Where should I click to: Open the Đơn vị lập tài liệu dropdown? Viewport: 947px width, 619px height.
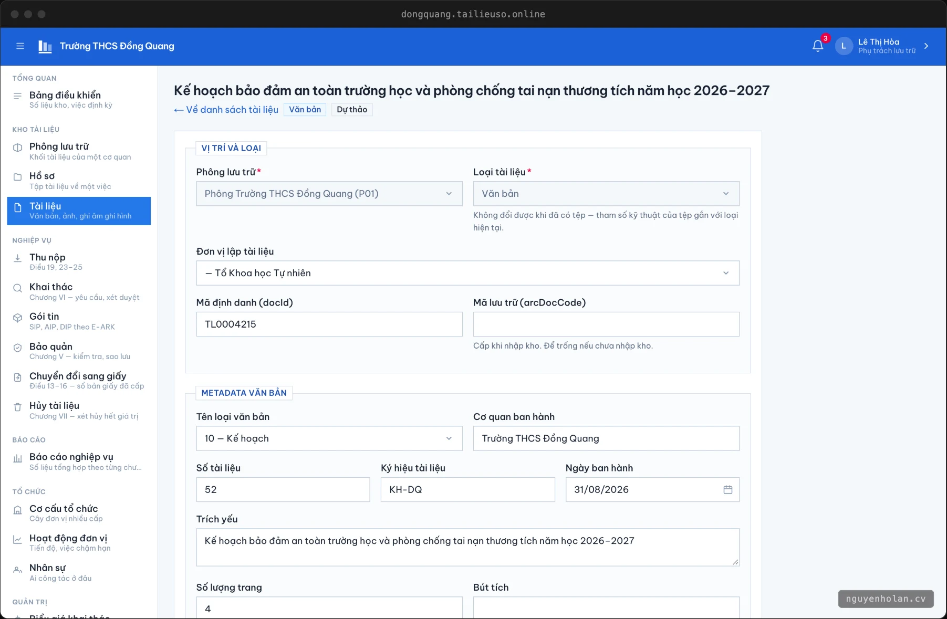(468, 273)
